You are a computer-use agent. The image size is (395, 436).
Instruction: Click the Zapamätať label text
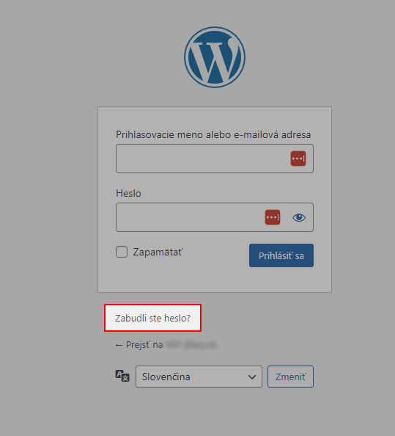pyautogui.click(x=158, y=252)
